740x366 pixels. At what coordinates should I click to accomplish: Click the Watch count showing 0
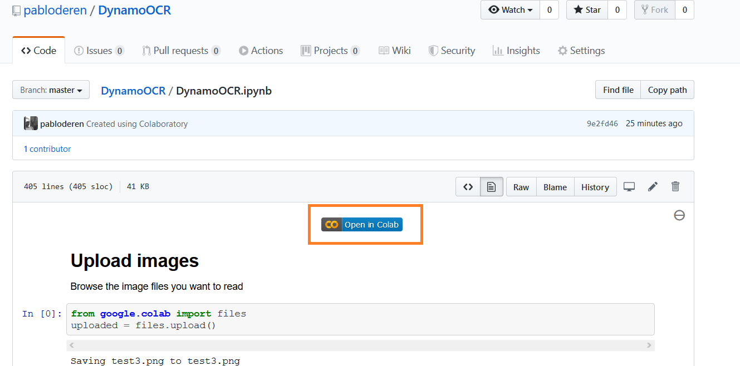click(x=549, y=9)
